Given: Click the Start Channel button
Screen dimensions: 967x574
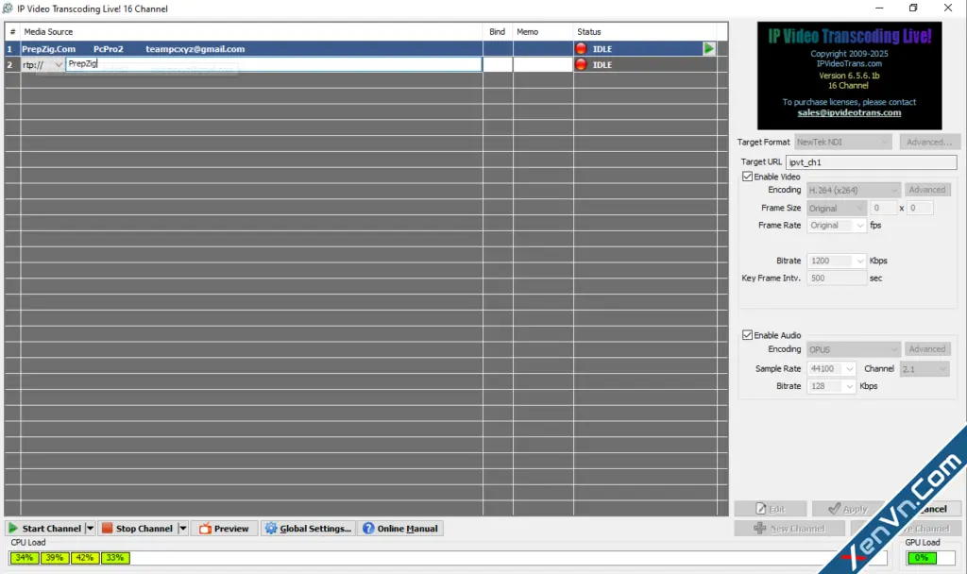Looking at the screenshot, I should click(x=44, y=529).
